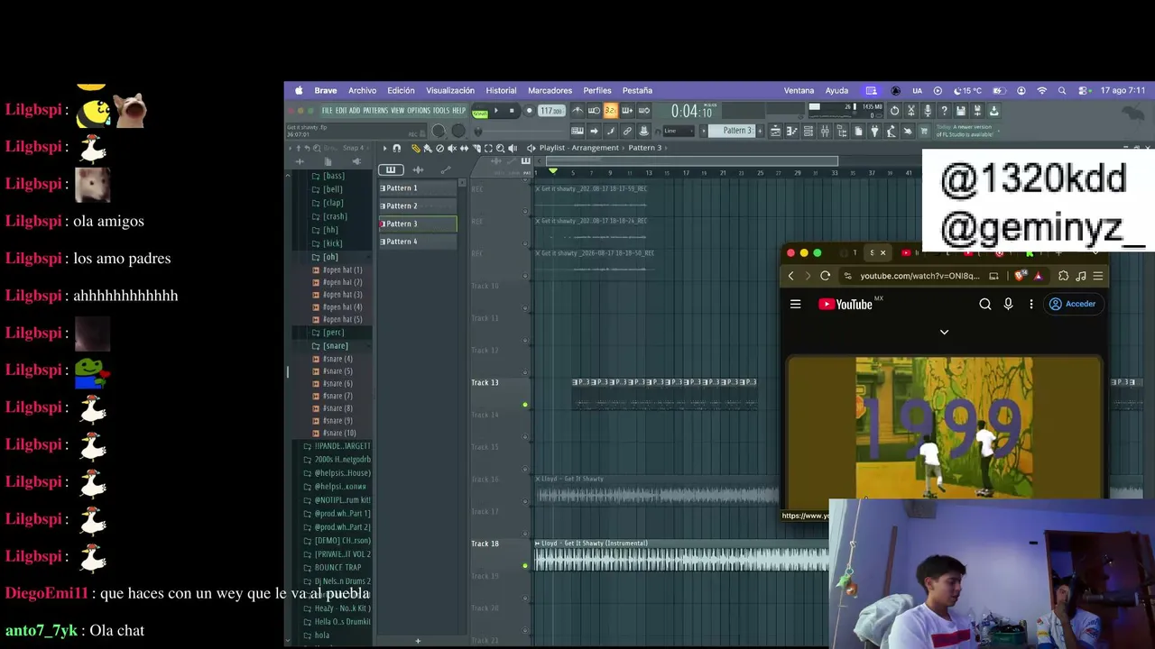Toggle the 3-2-1 countdown before recording
This screenshot has width=1155, height=649.
pos(611,111)
